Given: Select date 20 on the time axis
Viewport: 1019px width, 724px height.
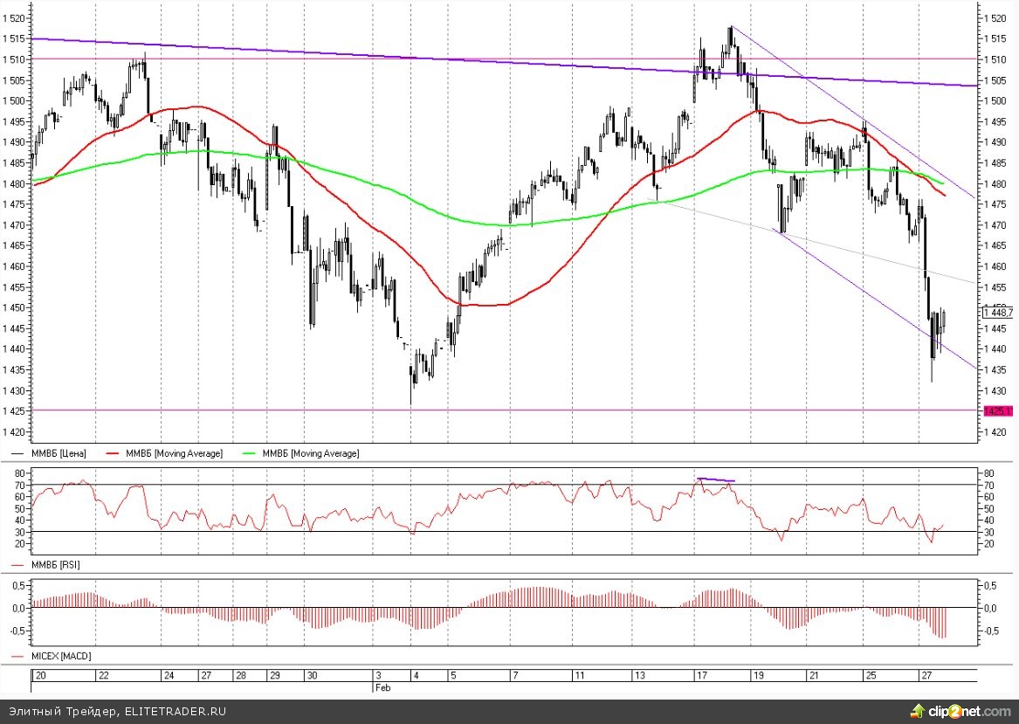Looking at the screenshot, I should click(x=39, y=676).
